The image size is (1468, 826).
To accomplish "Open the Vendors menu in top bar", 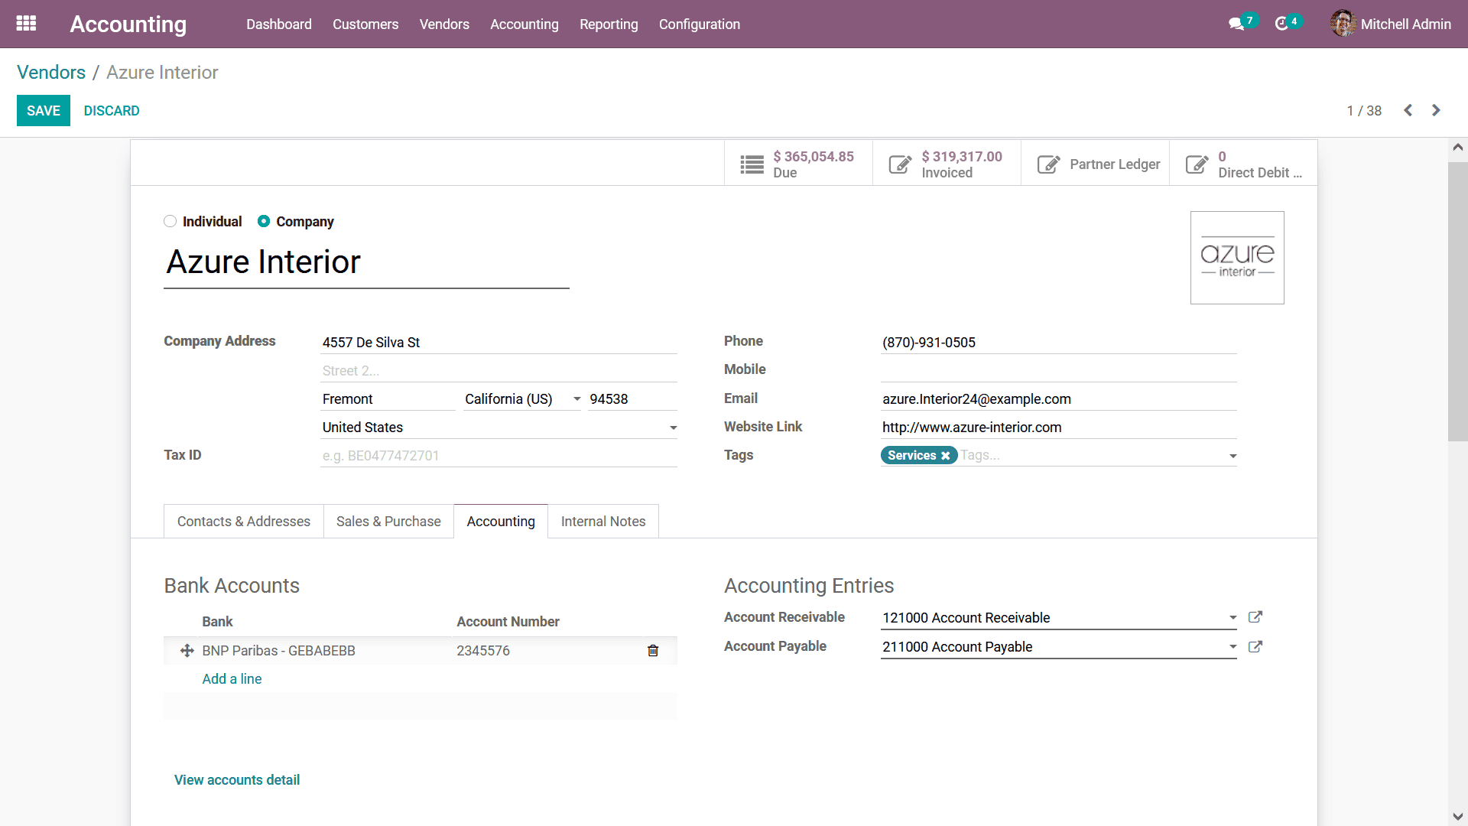I will (x=444, y=24).
